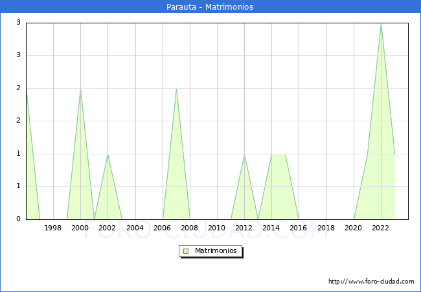Click the 2002 peak data point

point(108,154)
